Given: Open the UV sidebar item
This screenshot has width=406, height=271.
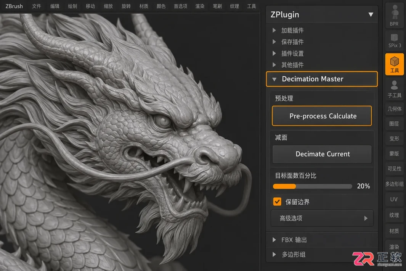Looking at the screenshot, I should click(x=394, y=199).
